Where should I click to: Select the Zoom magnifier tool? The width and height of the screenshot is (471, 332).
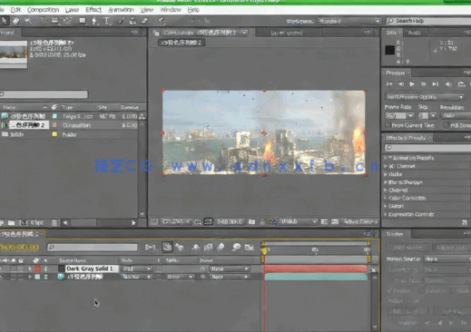[28, 21]
